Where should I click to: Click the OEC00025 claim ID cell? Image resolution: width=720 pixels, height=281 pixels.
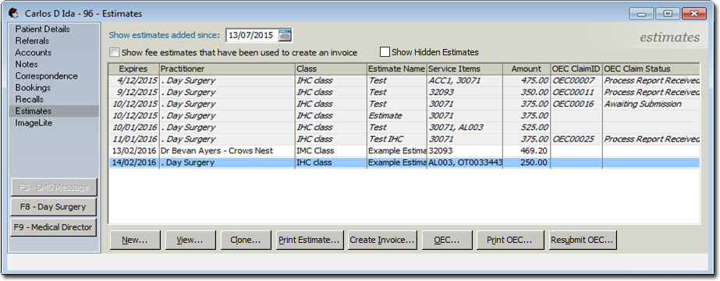click(576, 139)
